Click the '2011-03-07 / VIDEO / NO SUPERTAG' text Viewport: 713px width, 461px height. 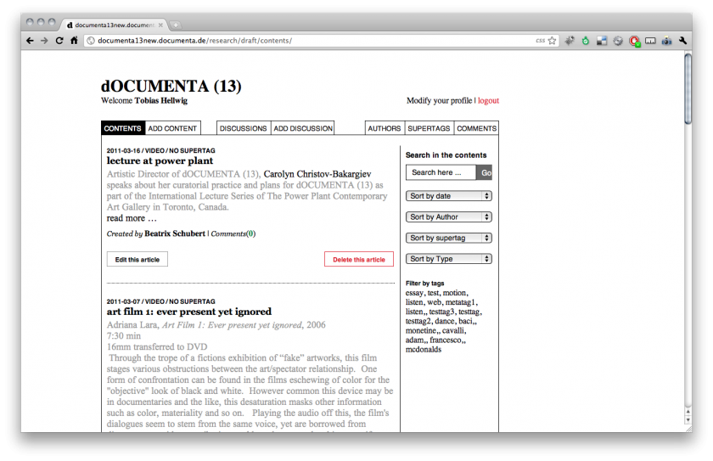coord(161,301)
